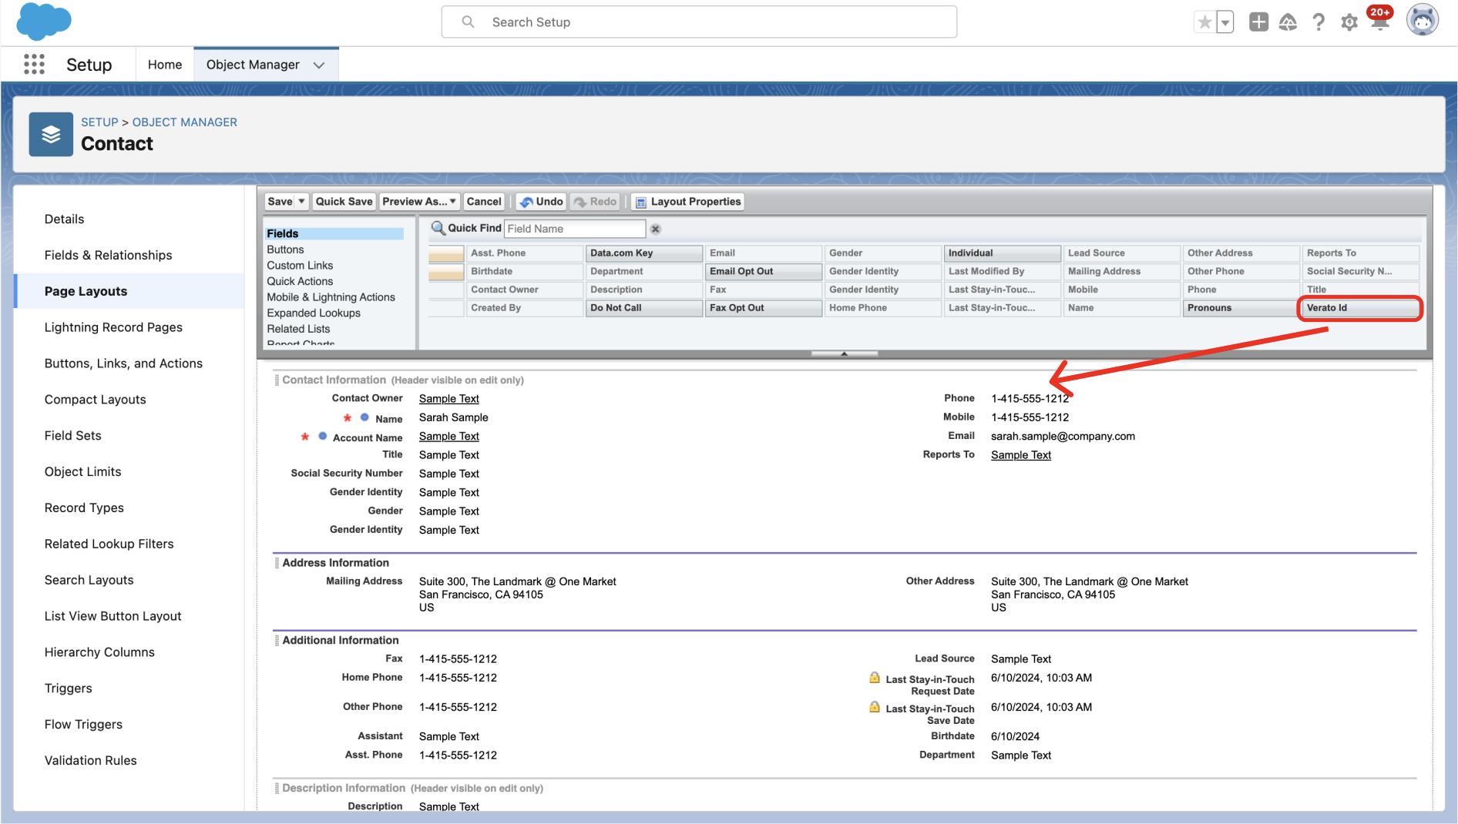
Task: Click the search icon in Search Setup
Action: (468, 22)
